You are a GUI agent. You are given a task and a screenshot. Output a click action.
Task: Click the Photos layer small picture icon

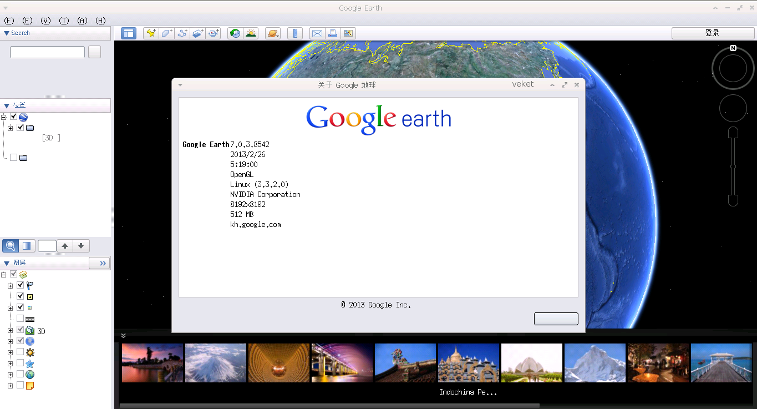tap(29, 307)
